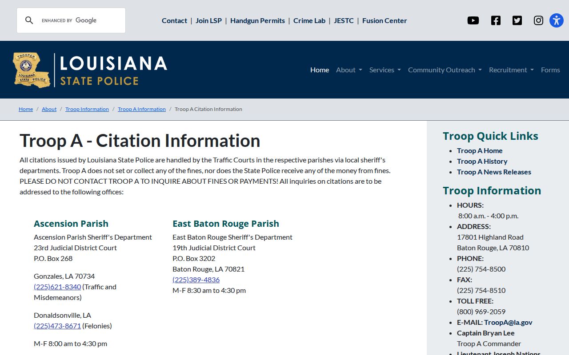Go to Join LSP page
This screenshot has width=569, height=355.
(x=208, y=20)
